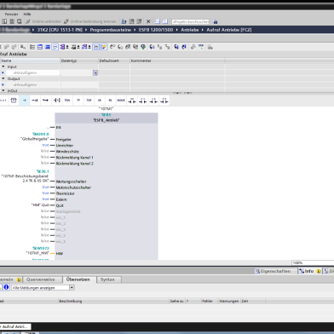
Task: Insert an RS flip-flop instruction
Action: pos(110,101)
